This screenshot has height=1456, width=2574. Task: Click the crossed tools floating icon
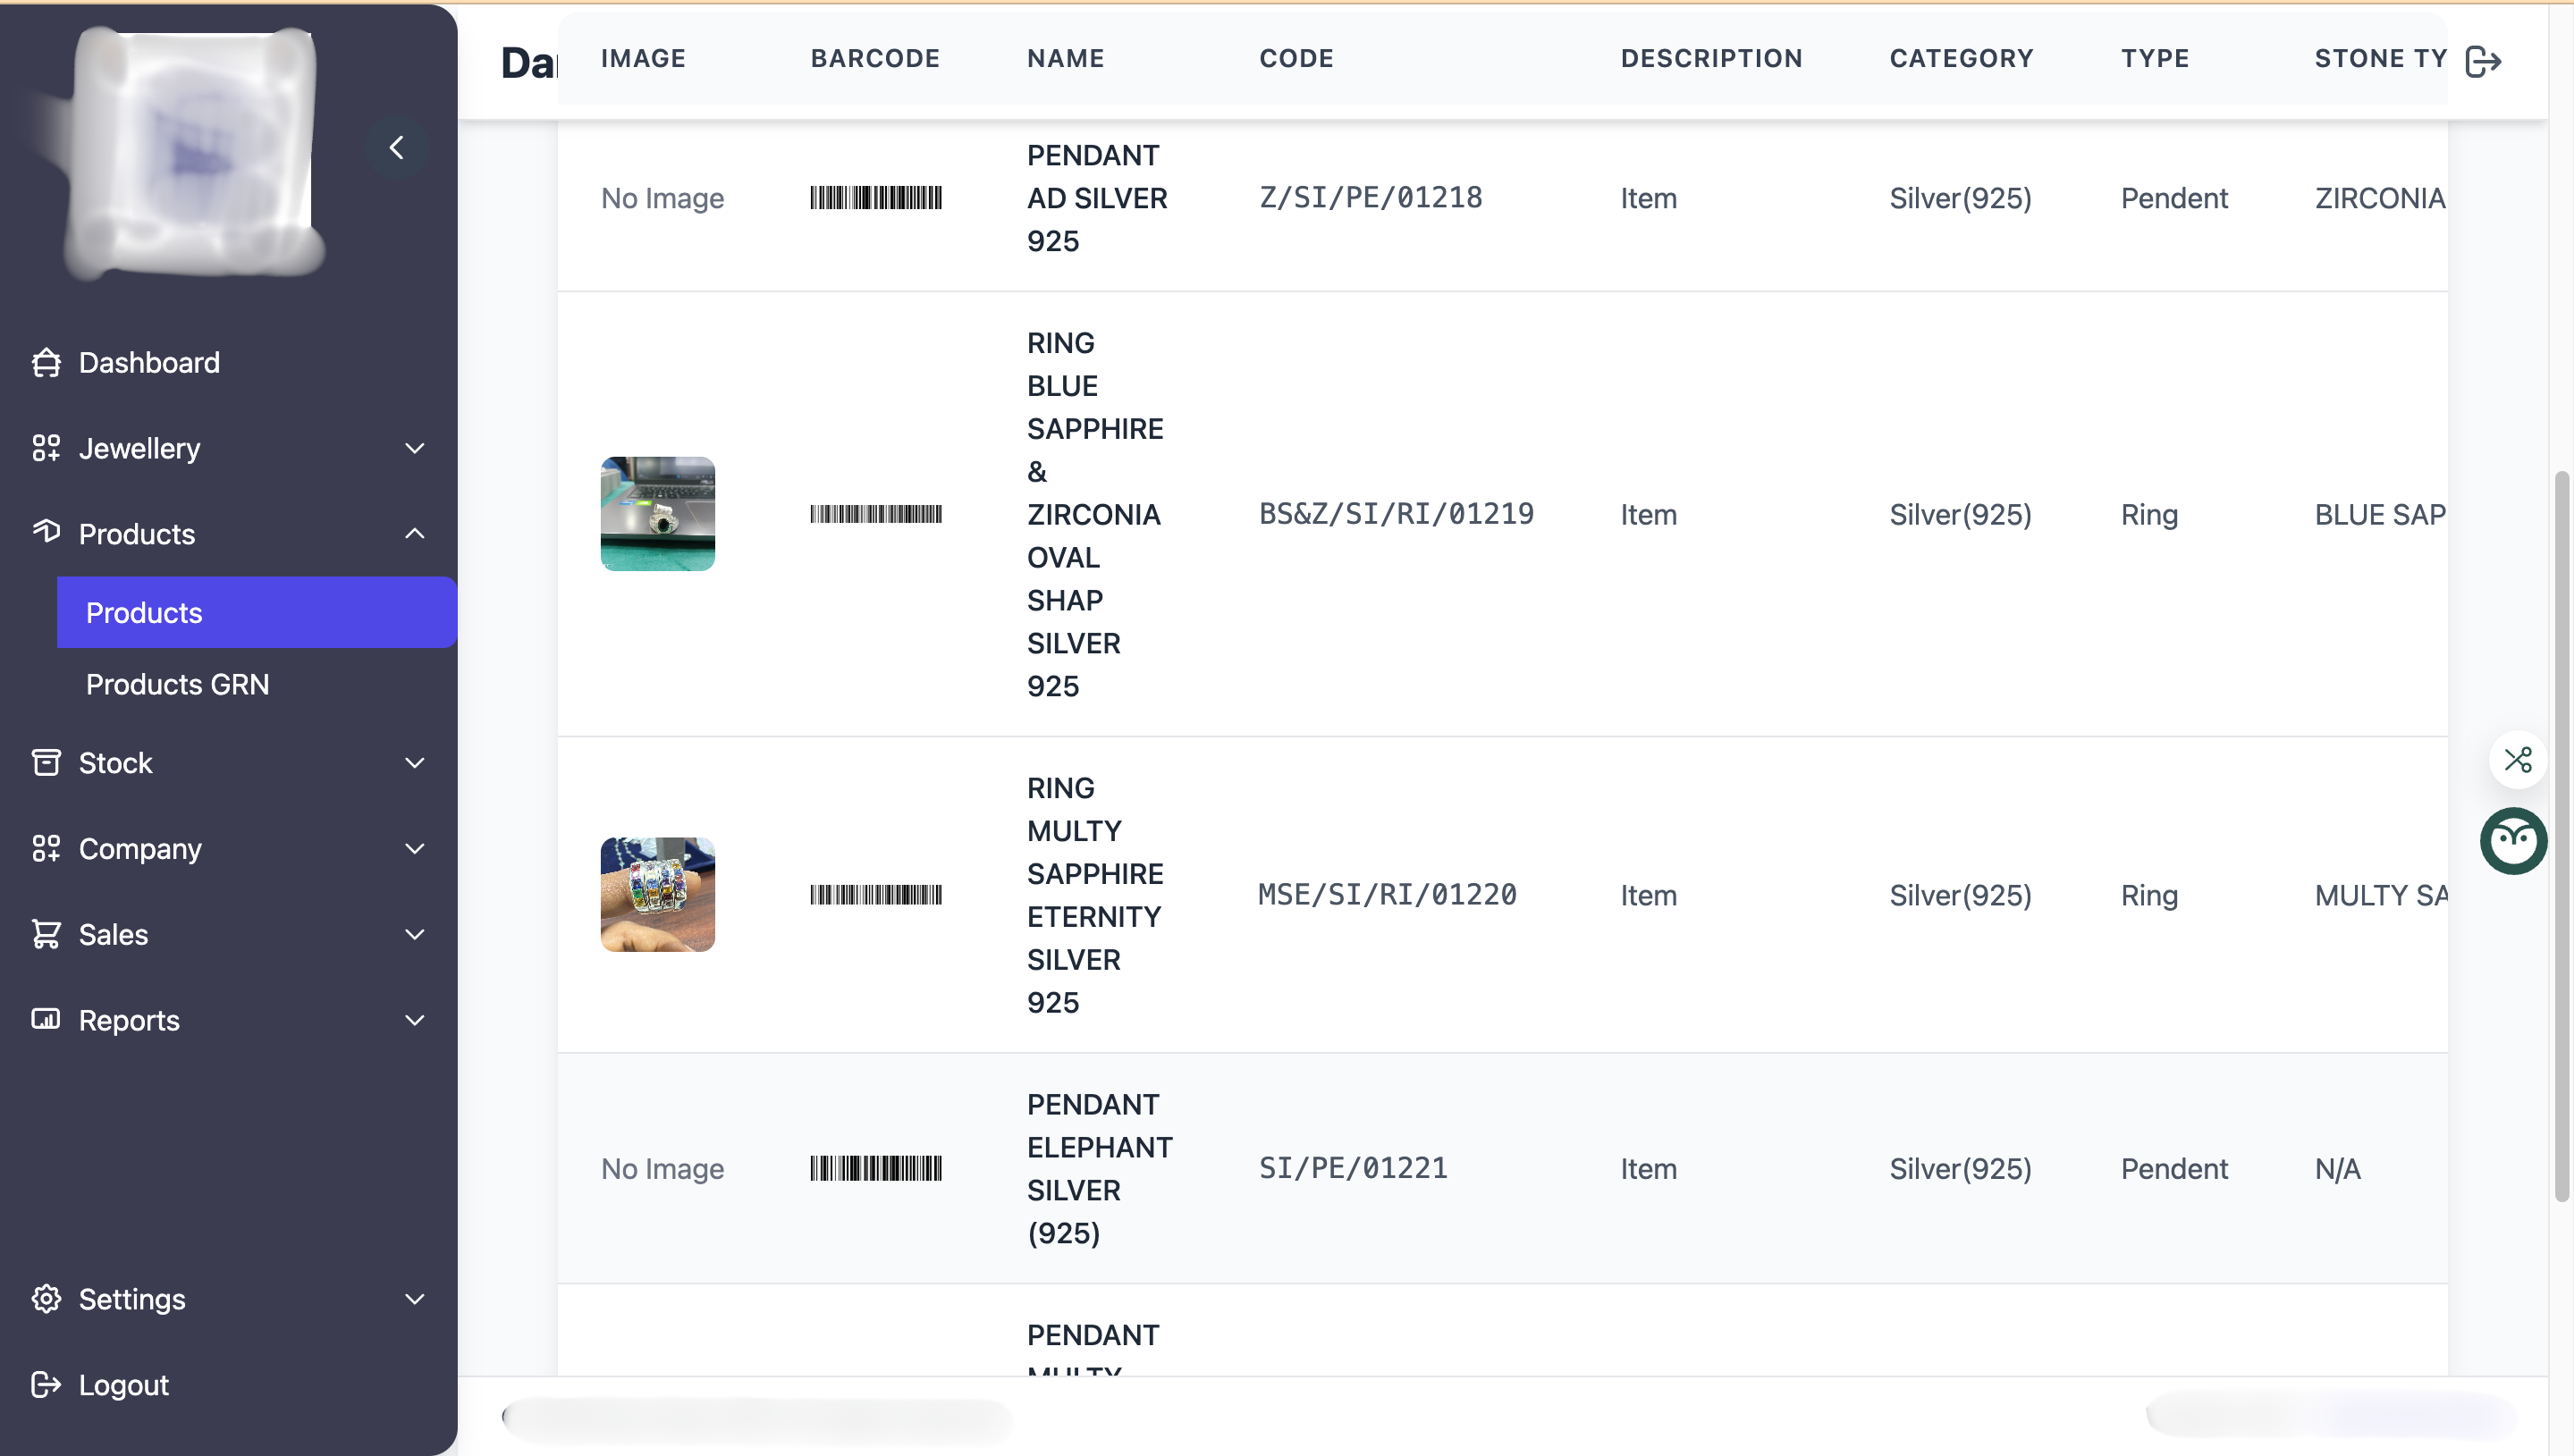click(2517, 759)
